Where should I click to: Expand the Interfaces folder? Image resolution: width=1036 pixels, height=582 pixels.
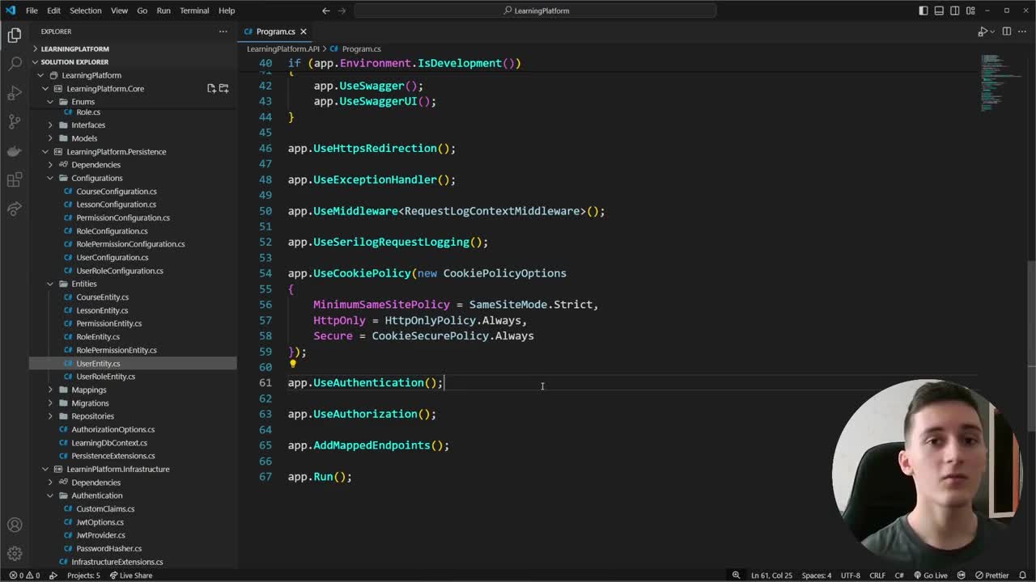click(50, 125)
